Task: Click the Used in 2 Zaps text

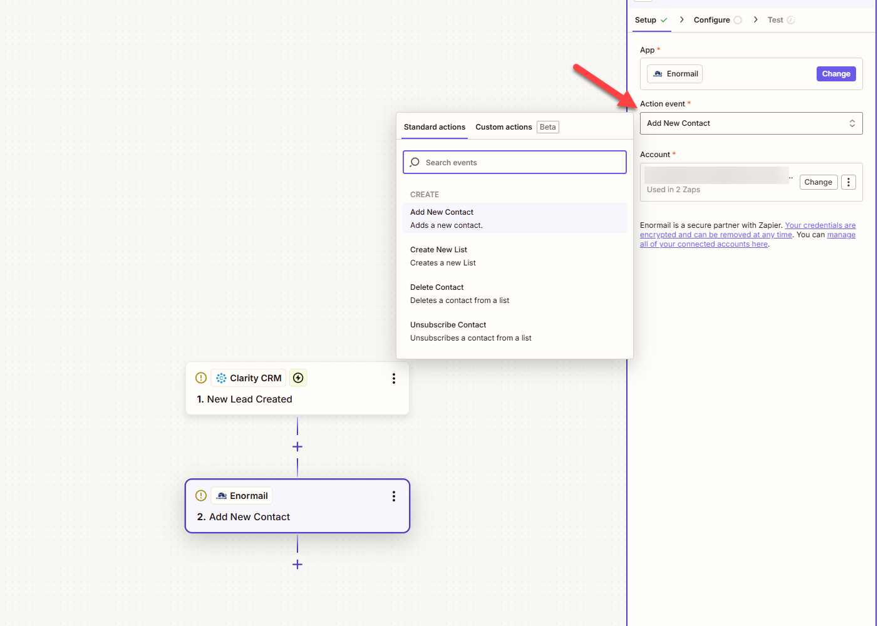Action: pyautogui.click(x=673, y=190)
